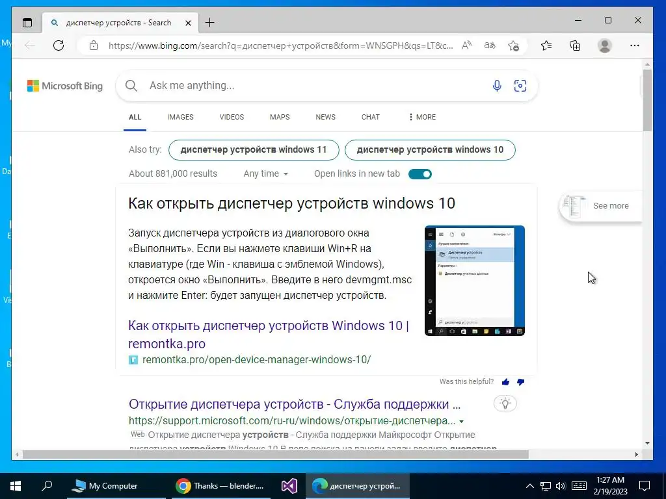Open the network status tray icon
This screenshot has width=666, height=499.
click(546, 486)
